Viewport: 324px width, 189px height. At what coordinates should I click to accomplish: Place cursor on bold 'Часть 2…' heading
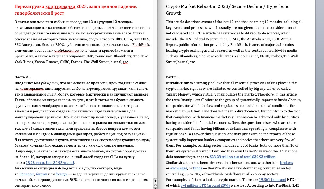click(x=23, y=77)
